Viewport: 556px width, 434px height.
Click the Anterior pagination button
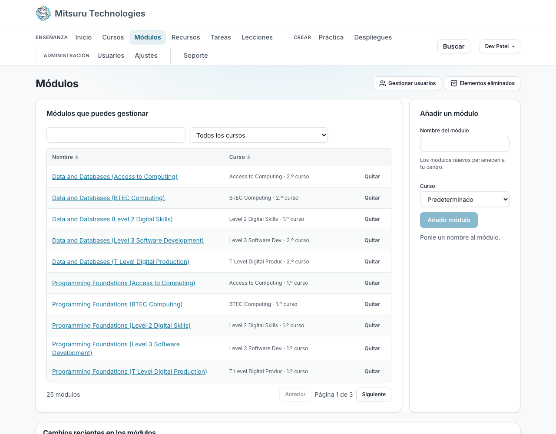[x=295, y=395]
